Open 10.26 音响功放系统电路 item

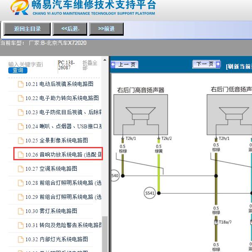(64, 154)
